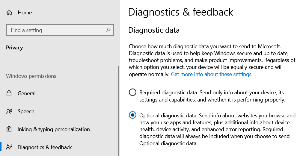Click the Inking & typing clipboard icon
The image size is (306, 156).
click(9, 129)
